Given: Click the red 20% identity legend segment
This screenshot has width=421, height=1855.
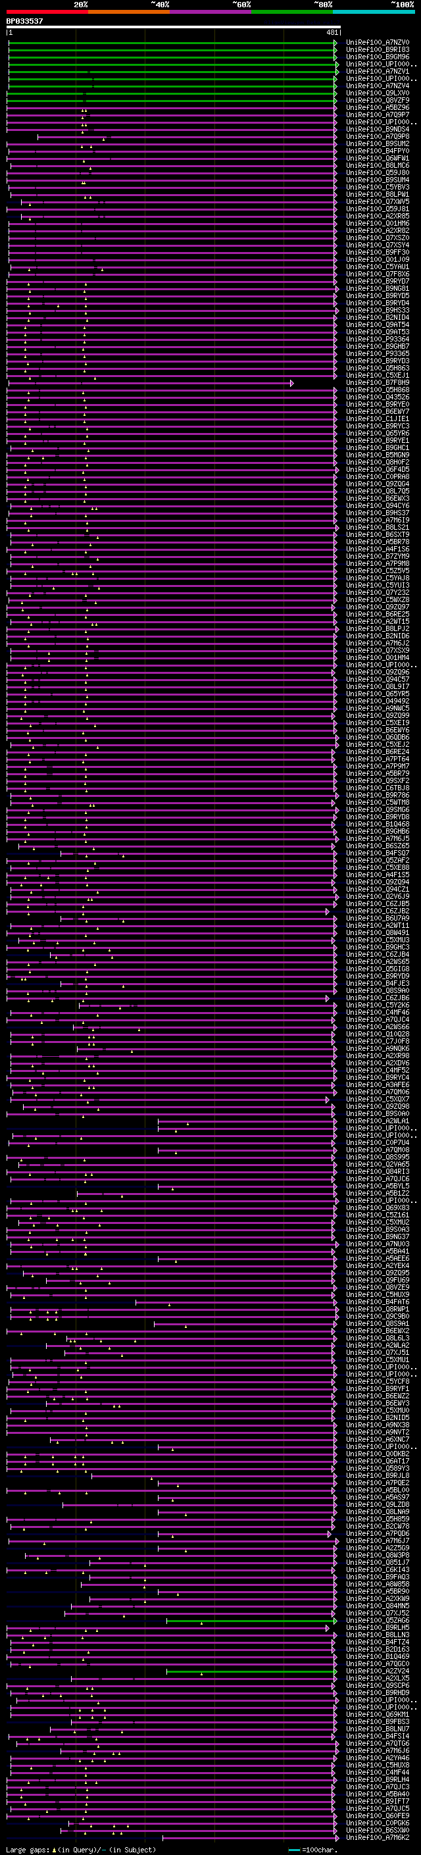Looking at the screenshot, I should [47, 13].
